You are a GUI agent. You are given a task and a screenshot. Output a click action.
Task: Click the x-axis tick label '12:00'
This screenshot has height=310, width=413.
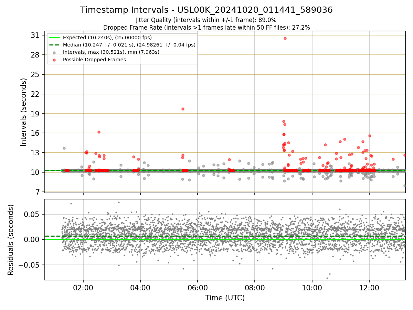369,288
